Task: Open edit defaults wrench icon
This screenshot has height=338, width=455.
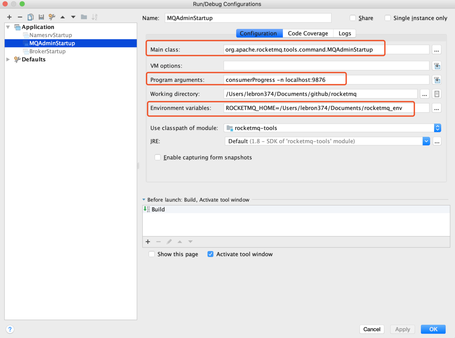Action: (x=52, y=17)
